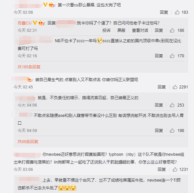194x193 pixels.
Task: Click verified V badge next to 佟鑫CU
Action: 35,23
